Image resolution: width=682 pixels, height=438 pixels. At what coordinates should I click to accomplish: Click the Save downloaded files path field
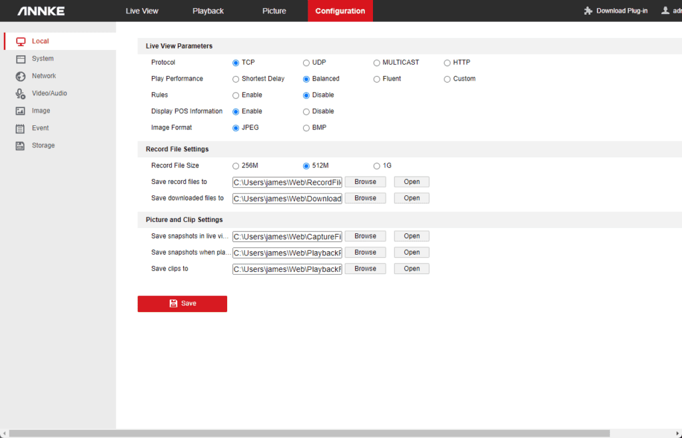(287, 199)
